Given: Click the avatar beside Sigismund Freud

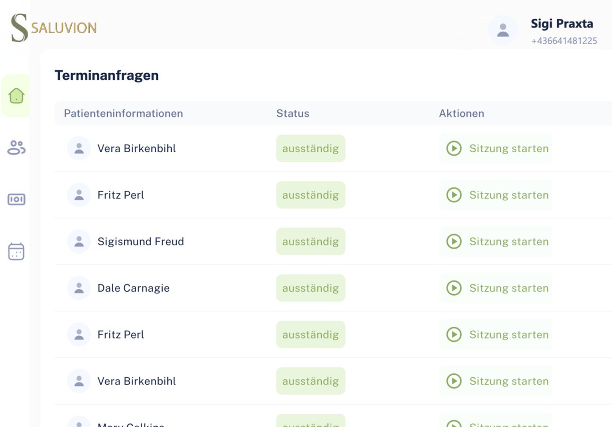Looking at the screenshot, I should coord(79,241).
